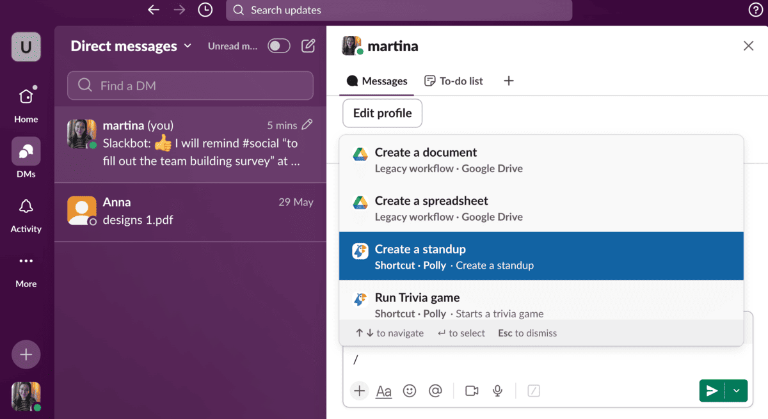Viewport: 768px width, 419px height.
Task: Send the message now
Action: (x=712, y=391)
